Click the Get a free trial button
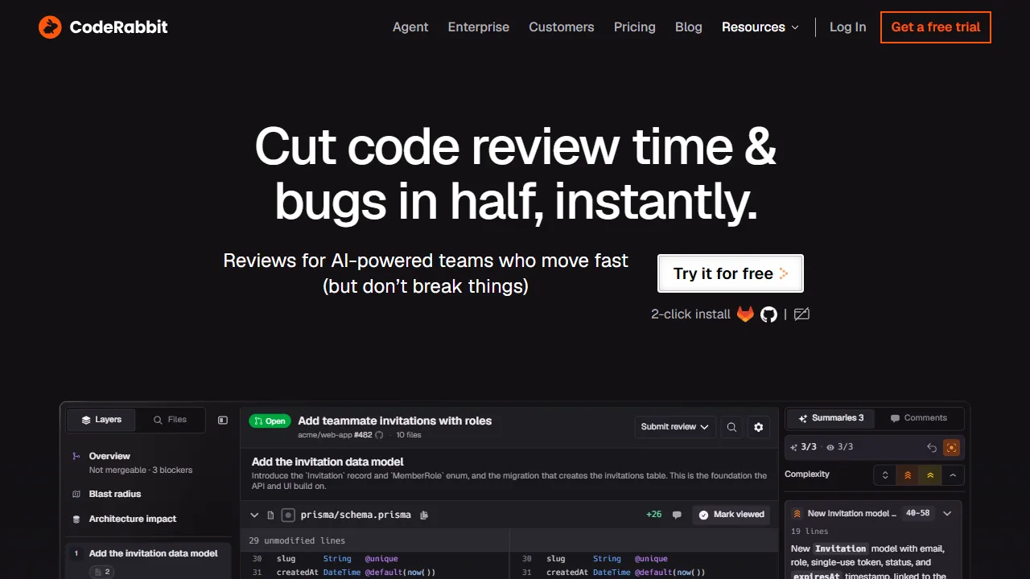 pos(936,27)
